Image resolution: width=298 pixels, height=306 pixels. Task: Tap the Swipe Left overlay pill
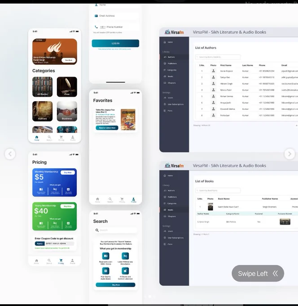tap(258, 273)
